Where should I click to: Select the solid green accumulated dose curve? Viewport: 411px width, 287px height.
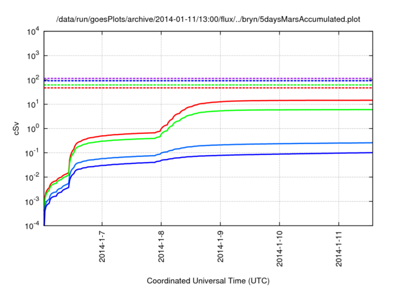pos(289,110)
